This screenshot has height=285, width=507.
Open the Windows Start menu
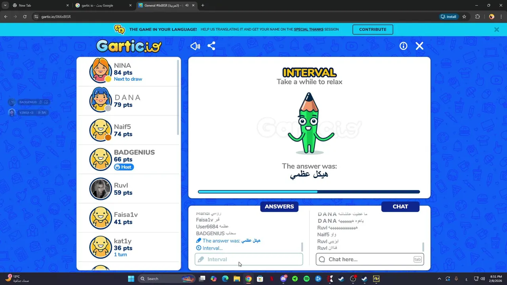tap(131, 279)
